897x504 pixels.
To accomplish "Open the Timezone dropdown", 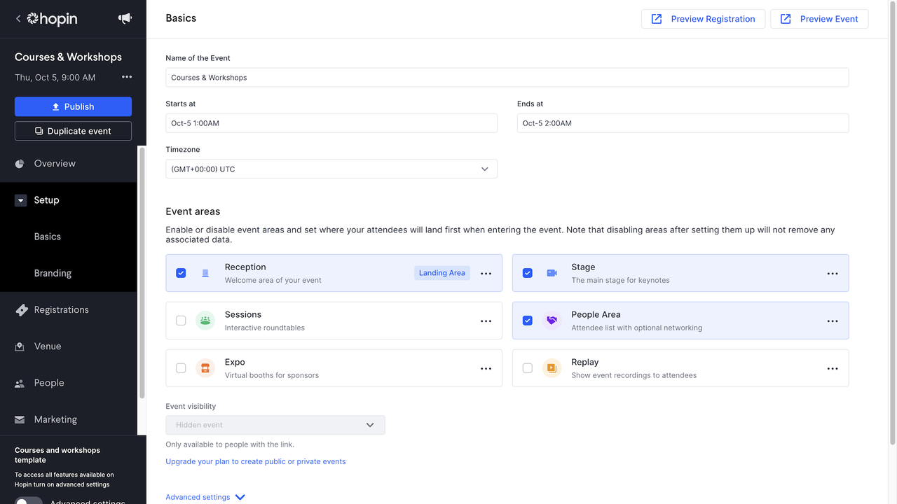I will pyautogui.click(x=331, y=169).
